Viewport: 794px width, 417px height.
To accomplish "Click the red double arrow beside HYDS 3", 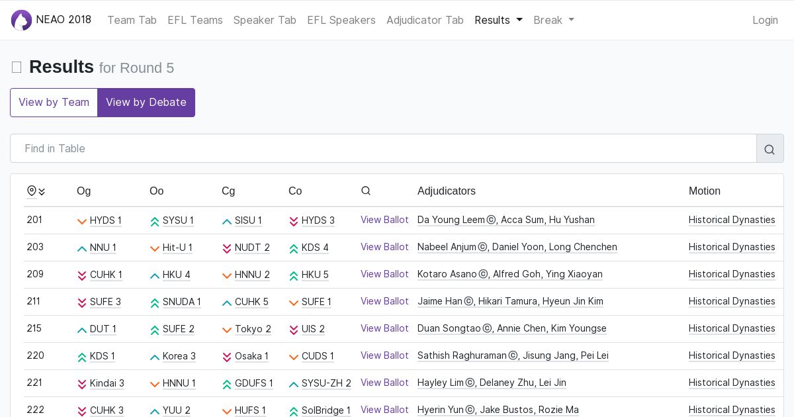I will (294, 222).
